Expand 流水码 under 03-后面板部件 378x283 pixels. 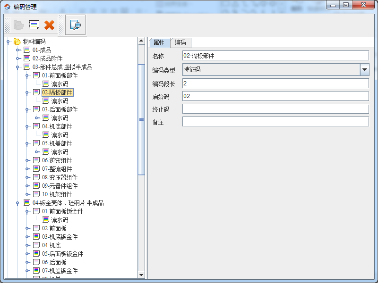click(37, 118)
